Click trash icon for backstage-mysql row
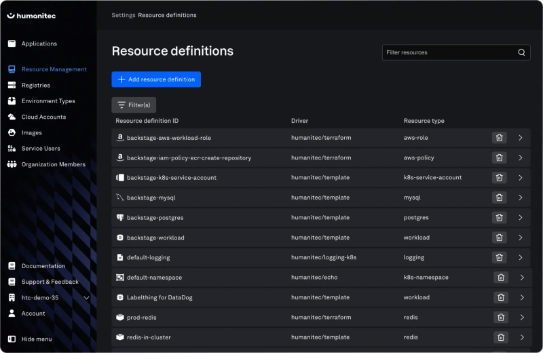The width and height of the screenshot is (543, 353). pyautogui.click(x=499, y=198)
